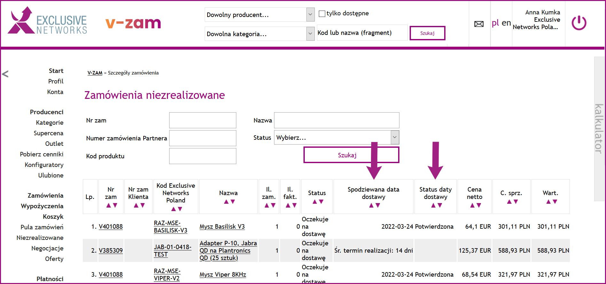Click the envelope messages icon
Screen dimensions: 606x284
click(479, 24)
